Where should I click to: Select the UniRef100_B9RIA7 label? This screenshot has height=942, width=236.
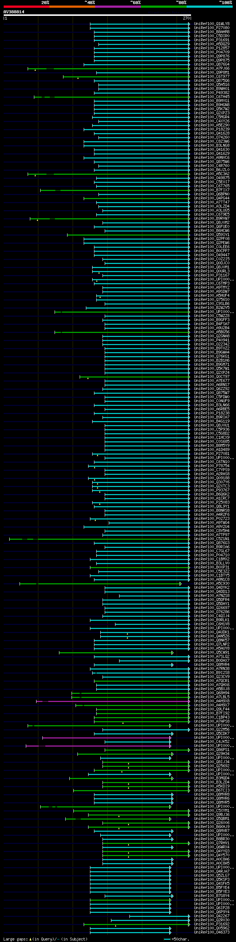tap(212, 417)
